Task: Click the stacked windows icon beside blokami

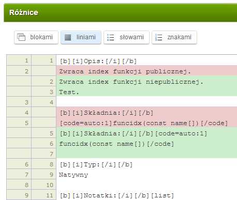Action: tap(21, 37)
